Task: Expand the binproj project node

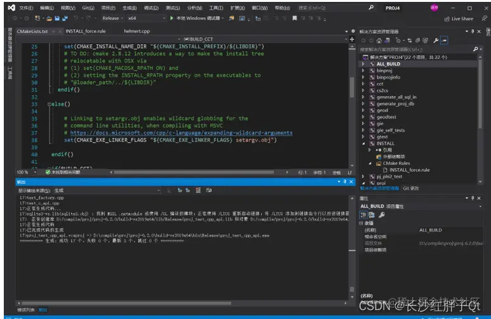Action: point(363,70)
